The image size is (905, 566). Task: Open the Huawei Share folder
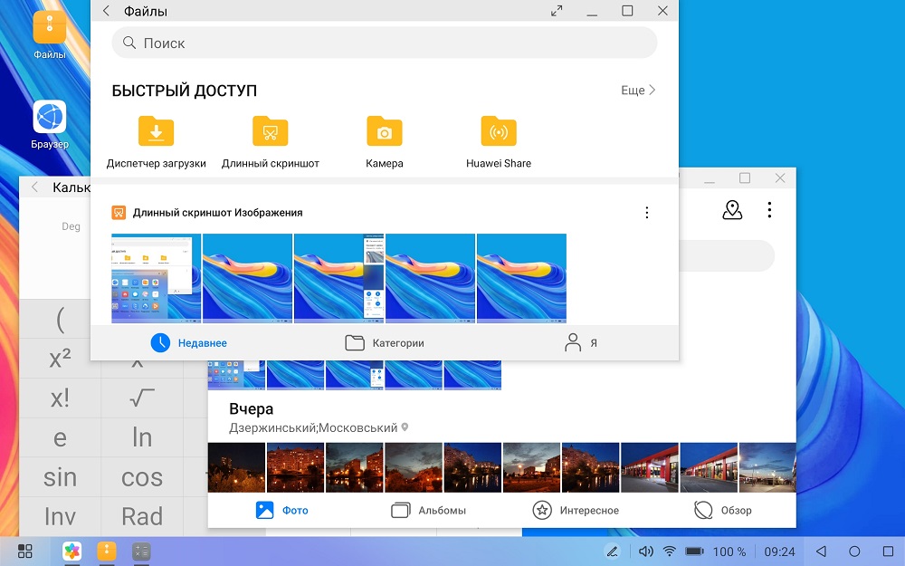[499, 141]
